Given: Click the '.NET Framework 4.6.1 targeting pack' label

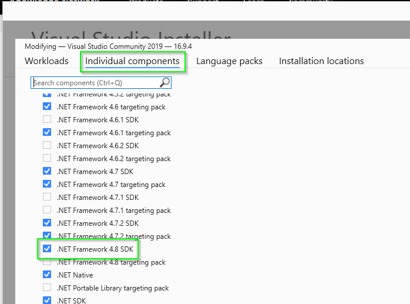Looking at the screenshot, I should pos(114,133).
